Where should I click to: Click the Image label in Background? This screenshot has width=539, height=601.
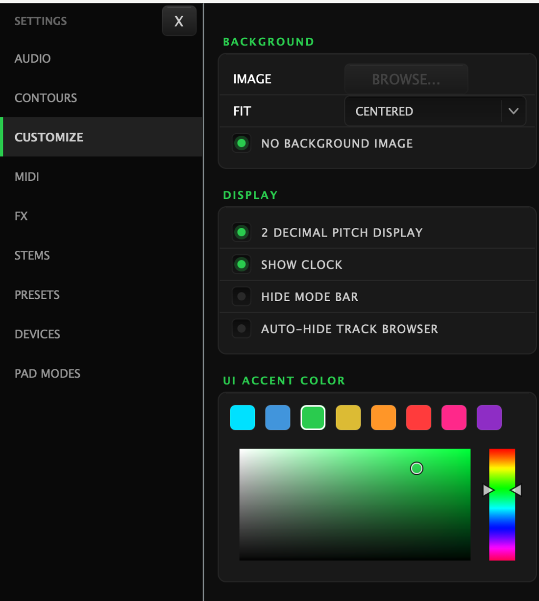[x=252, y=79]
